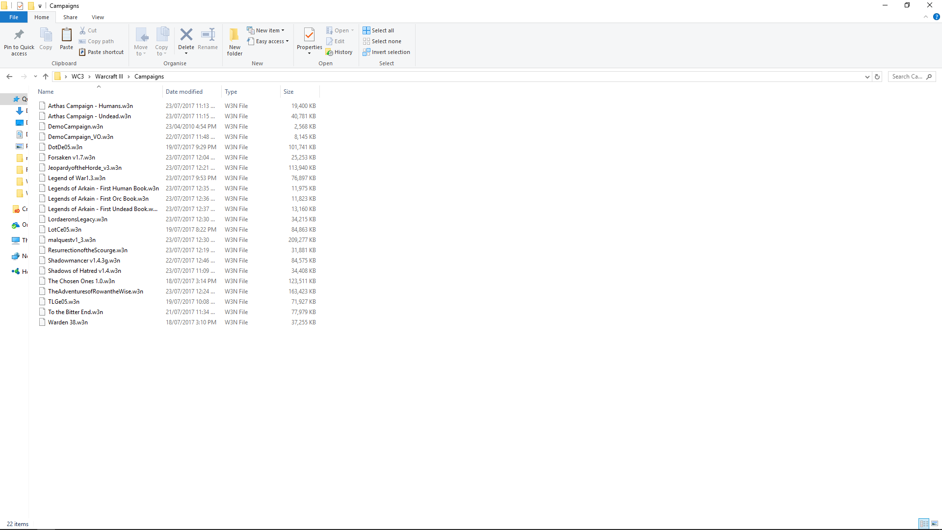Select The Chosen Ones 1.0.w3n file
This screenshot has height=530, width=942.
(81, 281)
